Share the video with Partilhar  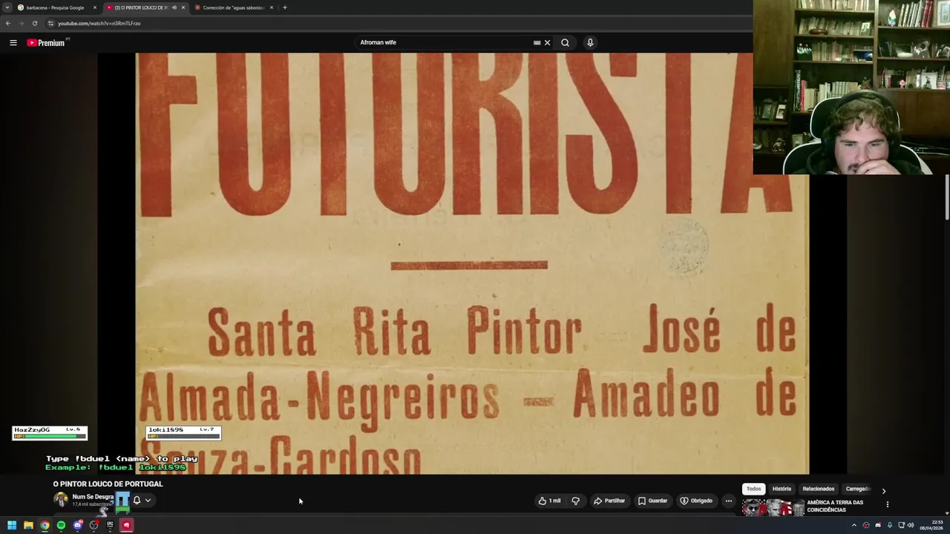(609, 501)
